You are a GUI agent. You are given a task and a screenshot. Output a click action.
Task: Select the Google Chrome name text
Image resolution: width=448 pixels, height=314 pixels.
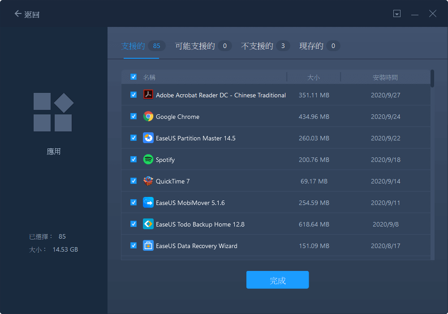pos(177,117)
